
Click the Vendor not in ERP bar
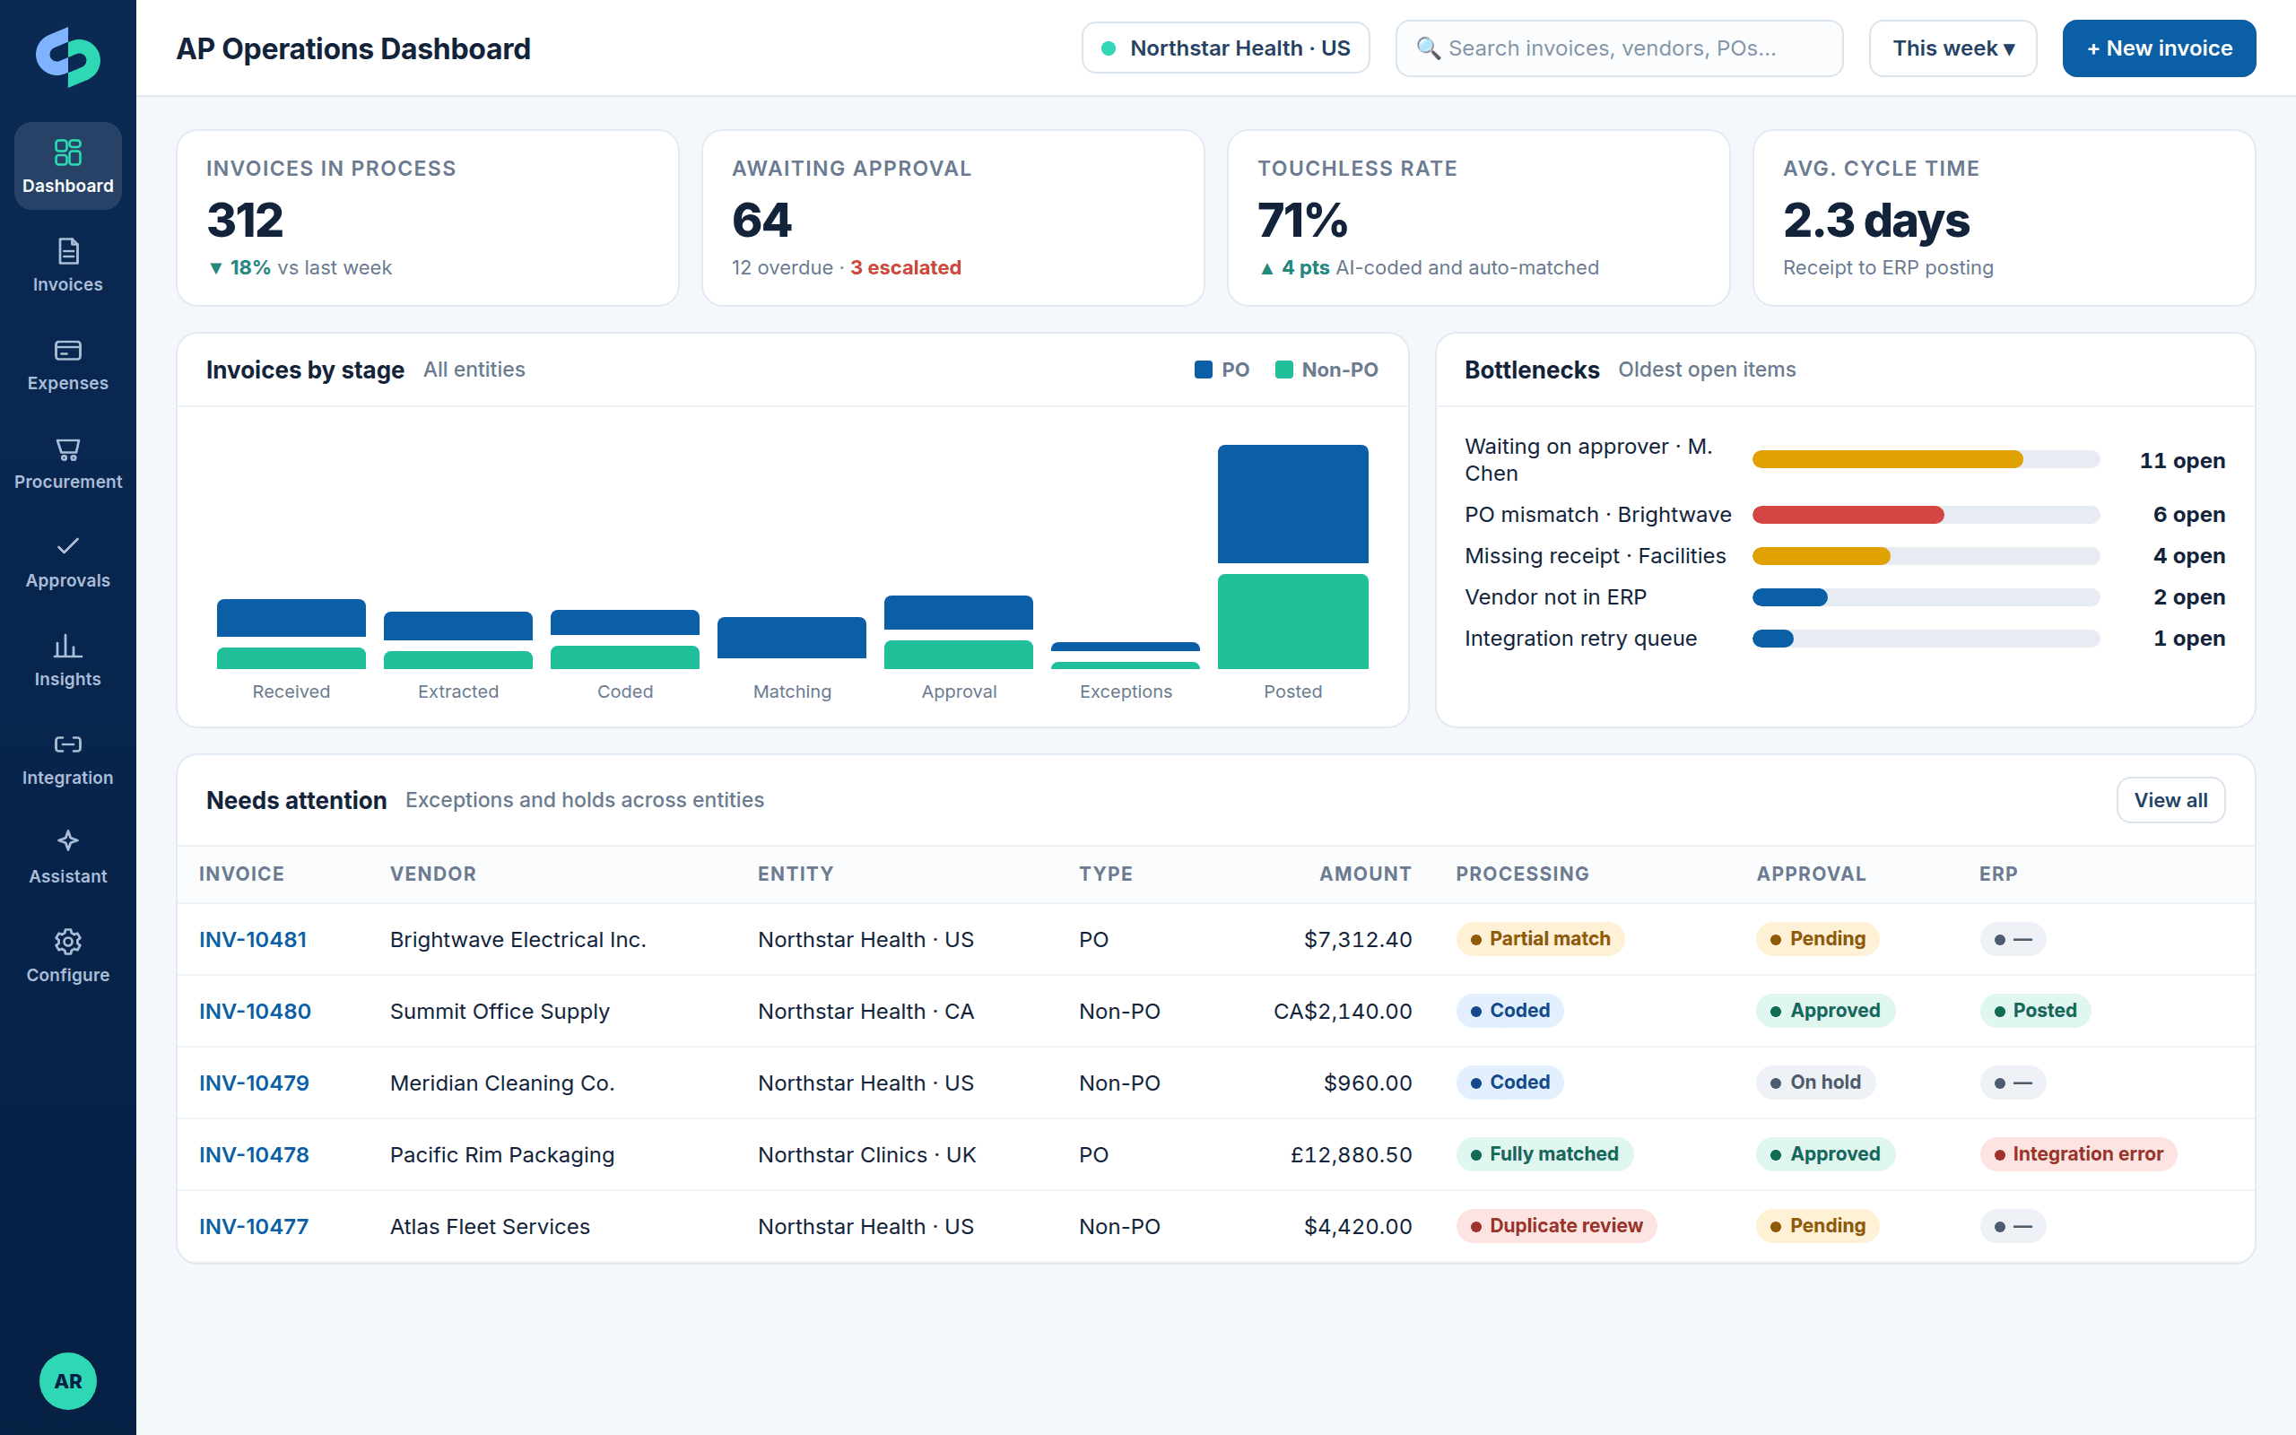pos(1925,597)
